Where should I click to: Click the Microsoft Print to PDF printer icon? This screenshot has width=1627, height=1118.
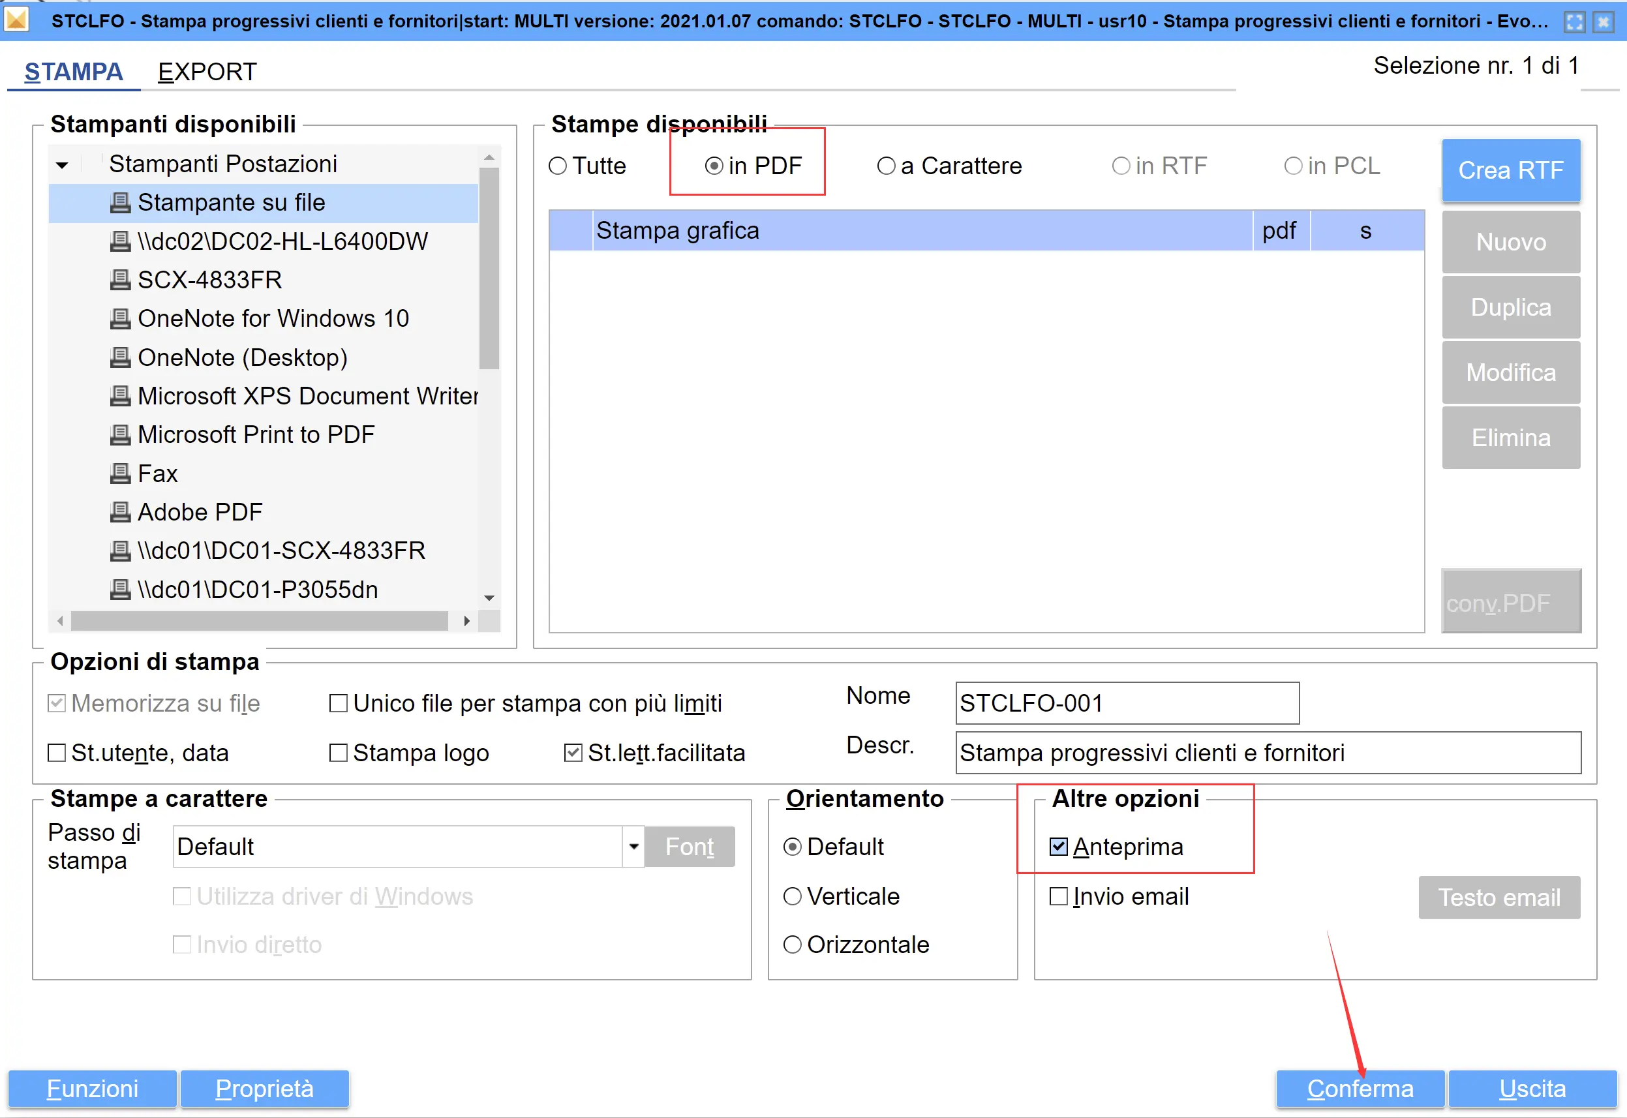(120, 435)
